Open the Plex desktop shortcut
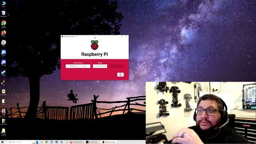 [4, 82]
